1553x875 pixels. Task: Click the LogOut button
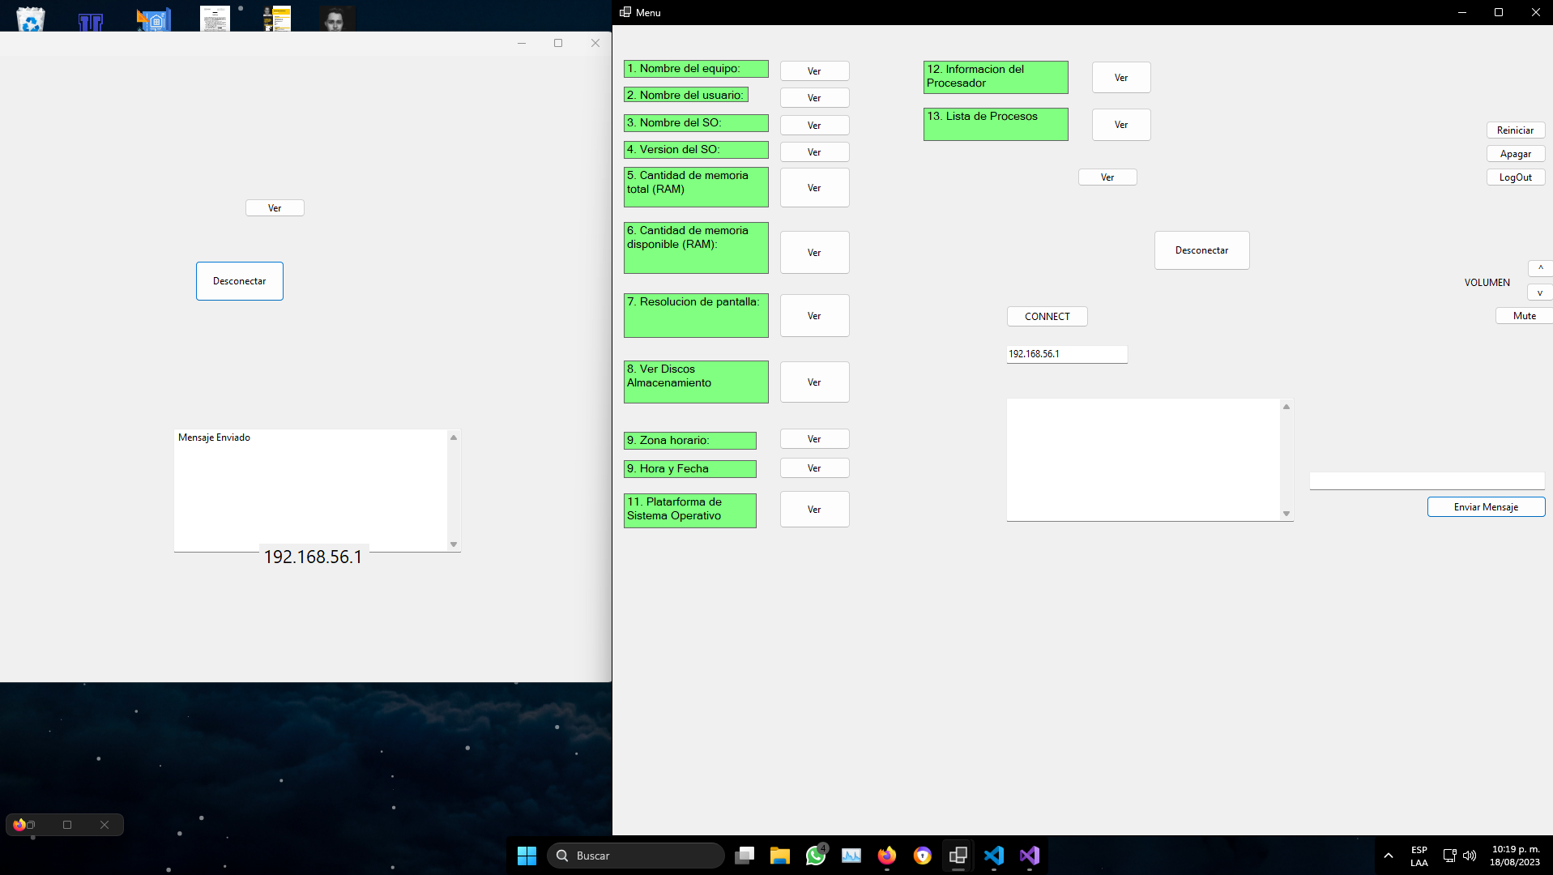(1516, 177)
